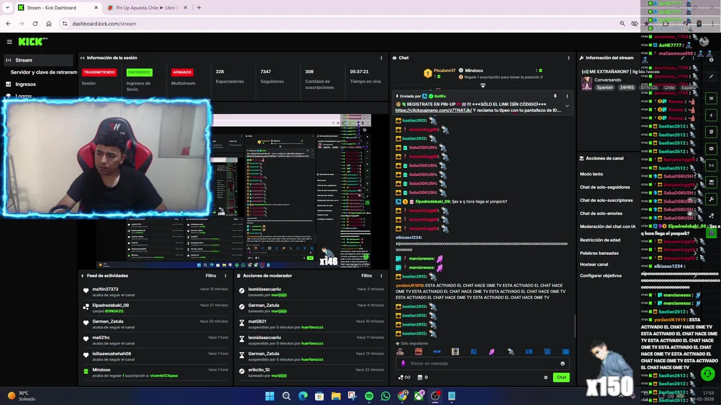Open the browser zoom magnifier icon
This screenshot has width=721, height=405.
[x=622, y=24]
